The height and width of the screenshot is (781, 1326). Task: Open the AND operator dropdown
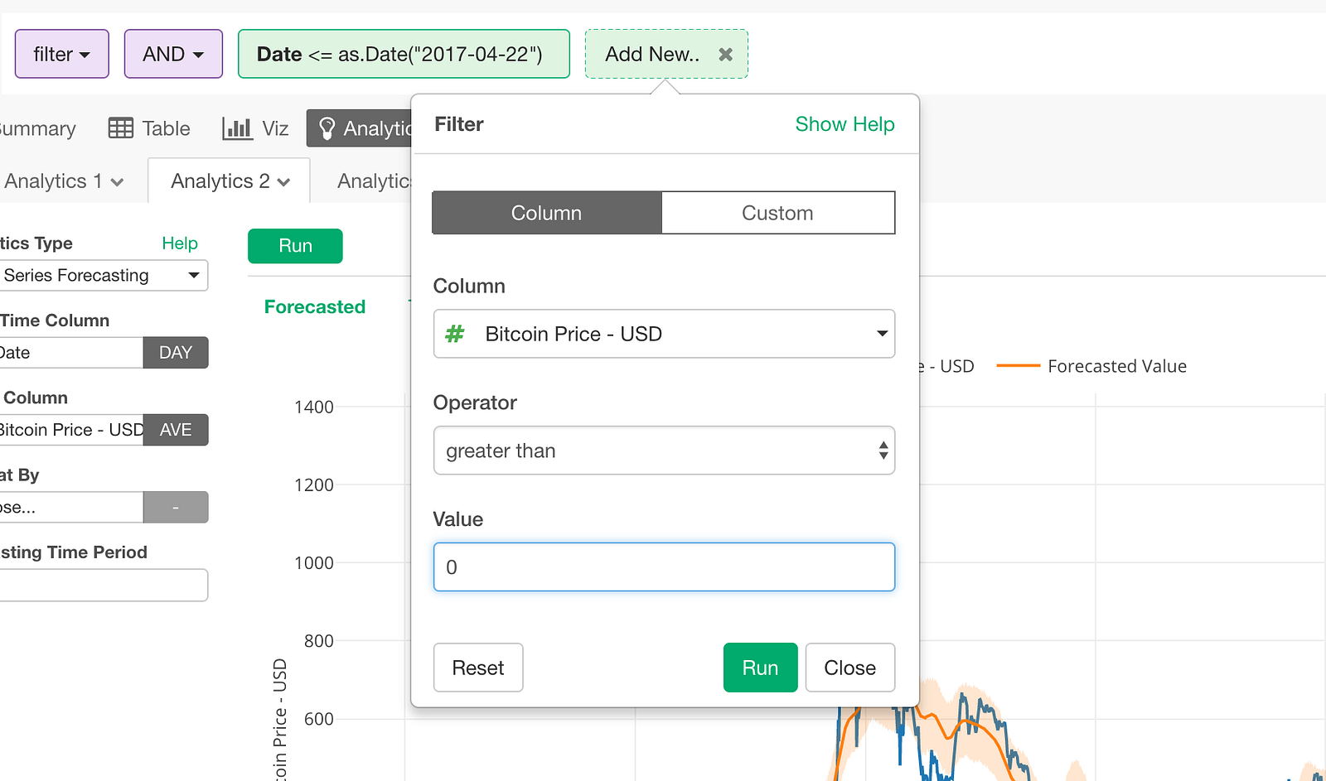[173, 55]
